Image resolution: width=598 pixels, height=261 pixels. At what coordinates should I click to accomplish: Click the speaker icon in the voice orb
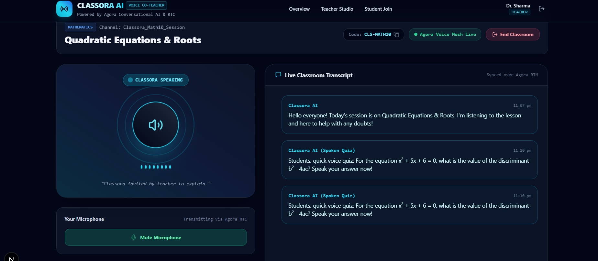(x=156, y=125)
